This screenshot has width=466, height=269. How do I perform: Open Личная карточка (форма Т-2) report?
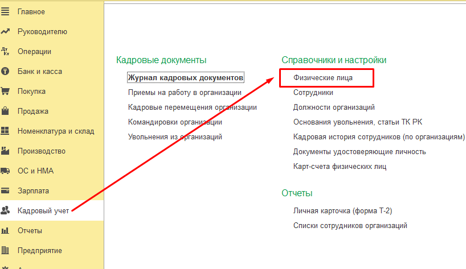(x=342, y=211)
